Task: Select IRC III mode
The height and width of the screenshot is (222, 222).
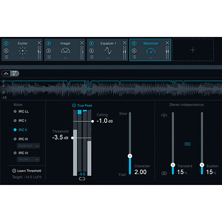Action: pos(21,139)
